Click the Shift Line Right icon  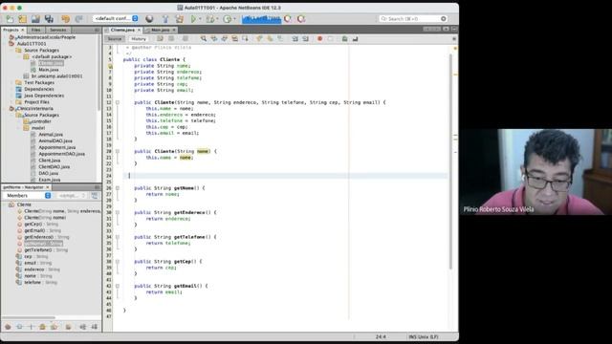coord(306,38)
